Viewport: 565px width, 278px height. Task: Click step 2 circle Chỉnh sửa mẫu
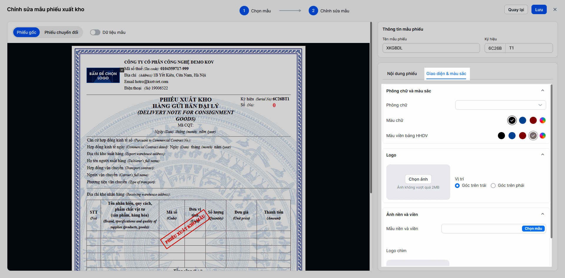coord(313,11)
